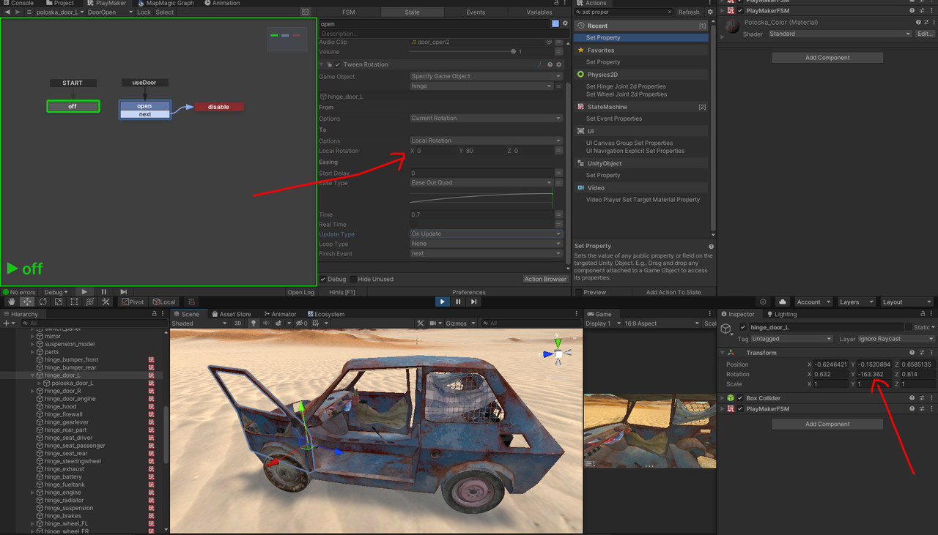Select the Rect tool in Unity toolbar
938x535 pixels.
click(x=74, y=302)
